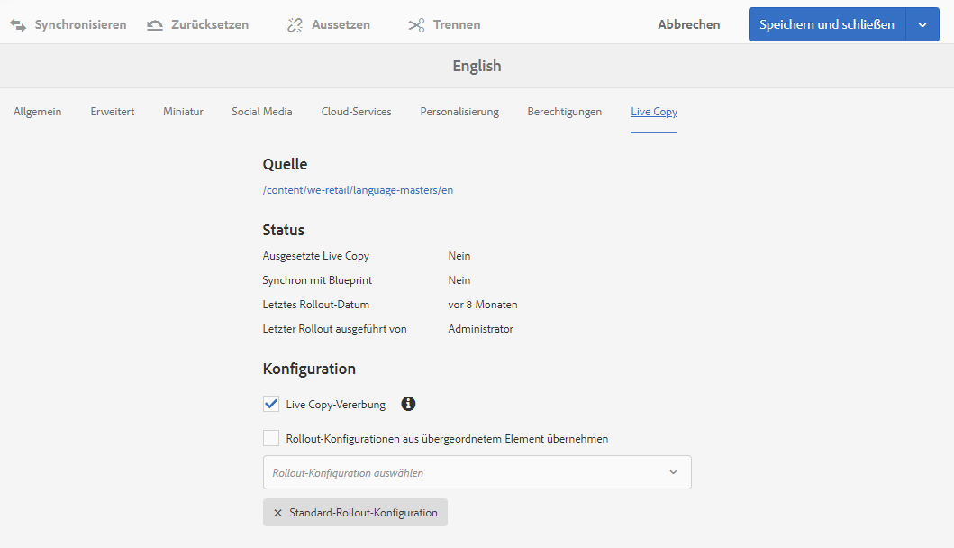The width and height of the screenshot is (954, 548).
Task: Uncheck the Live Copy-Vererbung checkbox
Action: tap(271, 404)
